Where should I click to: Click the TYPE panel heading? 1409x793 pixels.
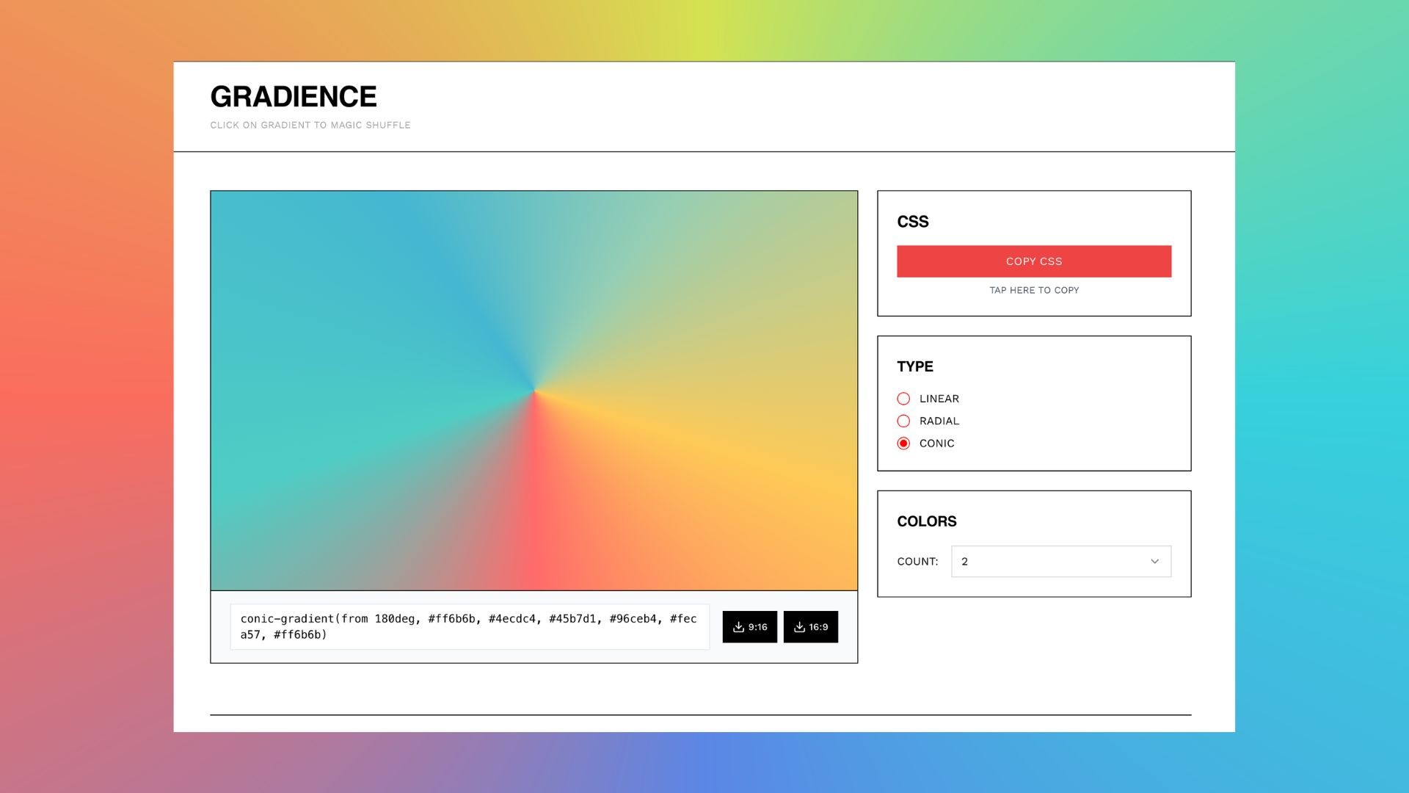click(914, 366)
